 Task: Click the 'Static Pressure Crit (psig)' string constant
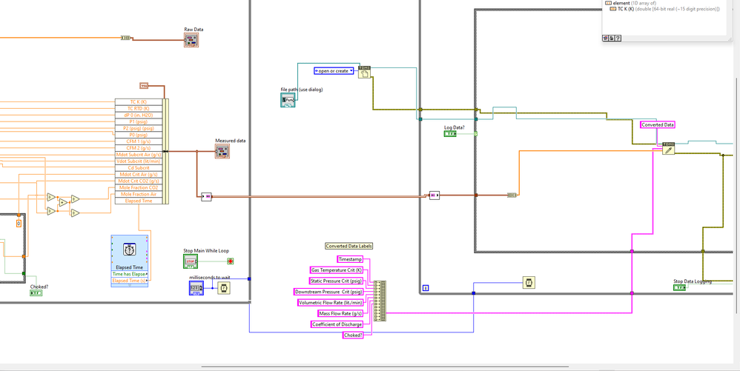[336, 281]
